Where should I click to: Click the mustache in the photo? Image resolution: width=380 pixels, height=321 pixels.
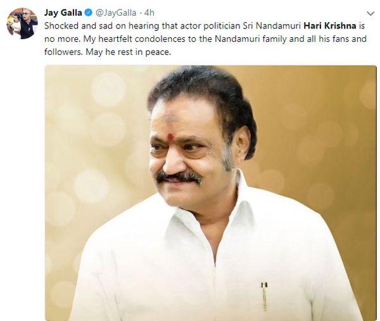coord(179,178)
